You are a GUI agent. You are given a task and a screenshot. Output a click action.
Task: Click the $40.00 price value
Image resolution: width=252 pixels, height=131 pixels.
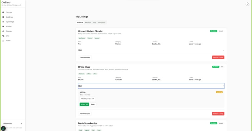click(81, 80)
